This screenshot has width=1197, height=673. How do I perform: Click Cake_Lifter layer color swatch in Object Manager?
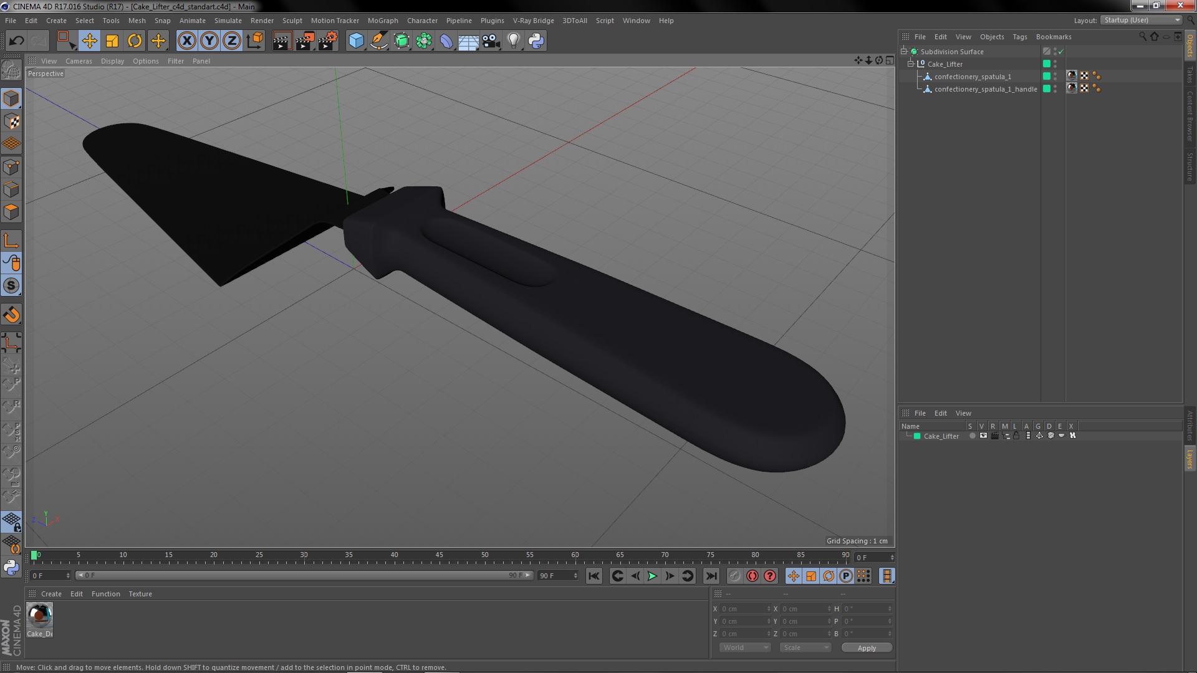1047,64
